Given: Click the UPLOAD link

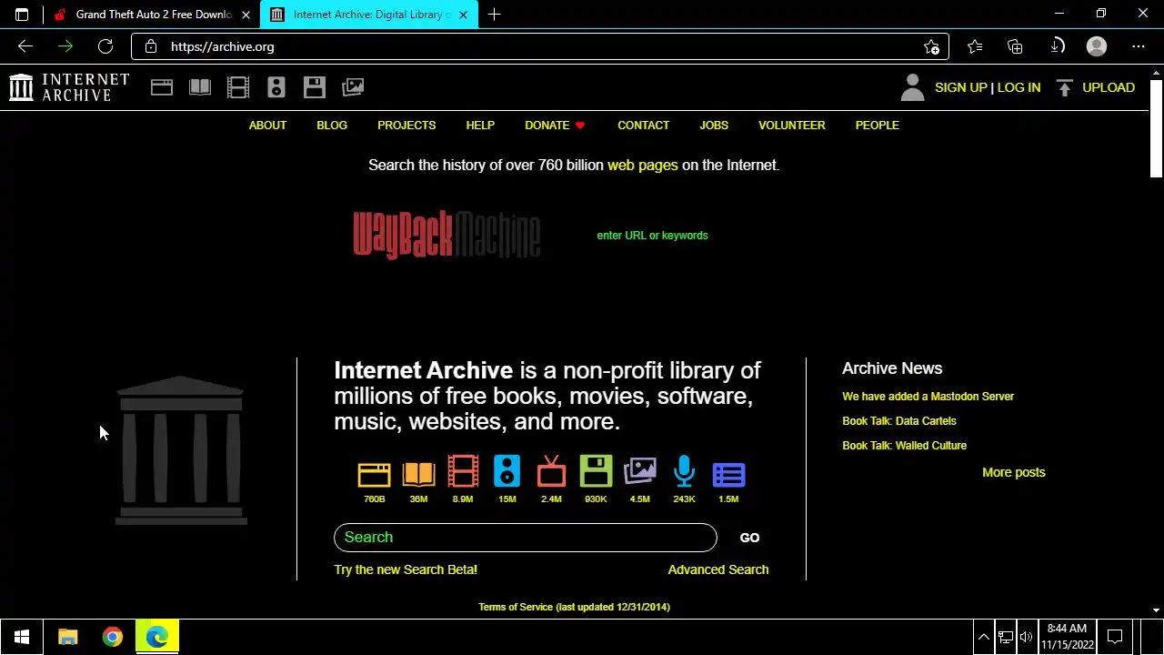Looking at the screenshot, I should [x=1109, y=87].
